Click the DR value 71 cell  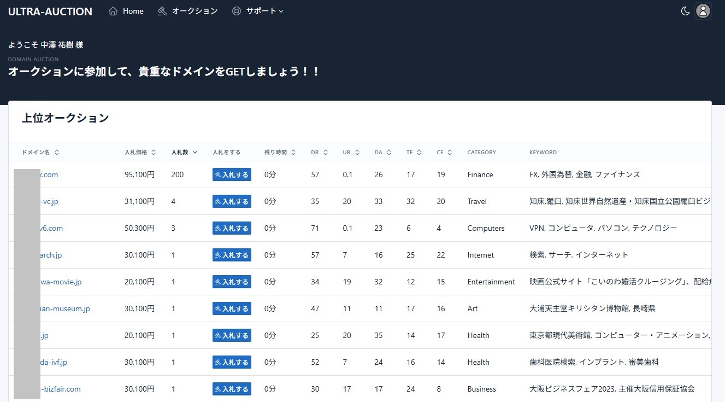pos(315,228)
